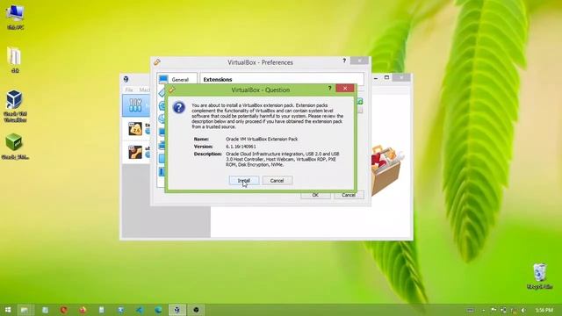This screenshot has height=316, width=562.
Task: Click Install in the VirtualBox Question dialog
Action: coord(244,181)
